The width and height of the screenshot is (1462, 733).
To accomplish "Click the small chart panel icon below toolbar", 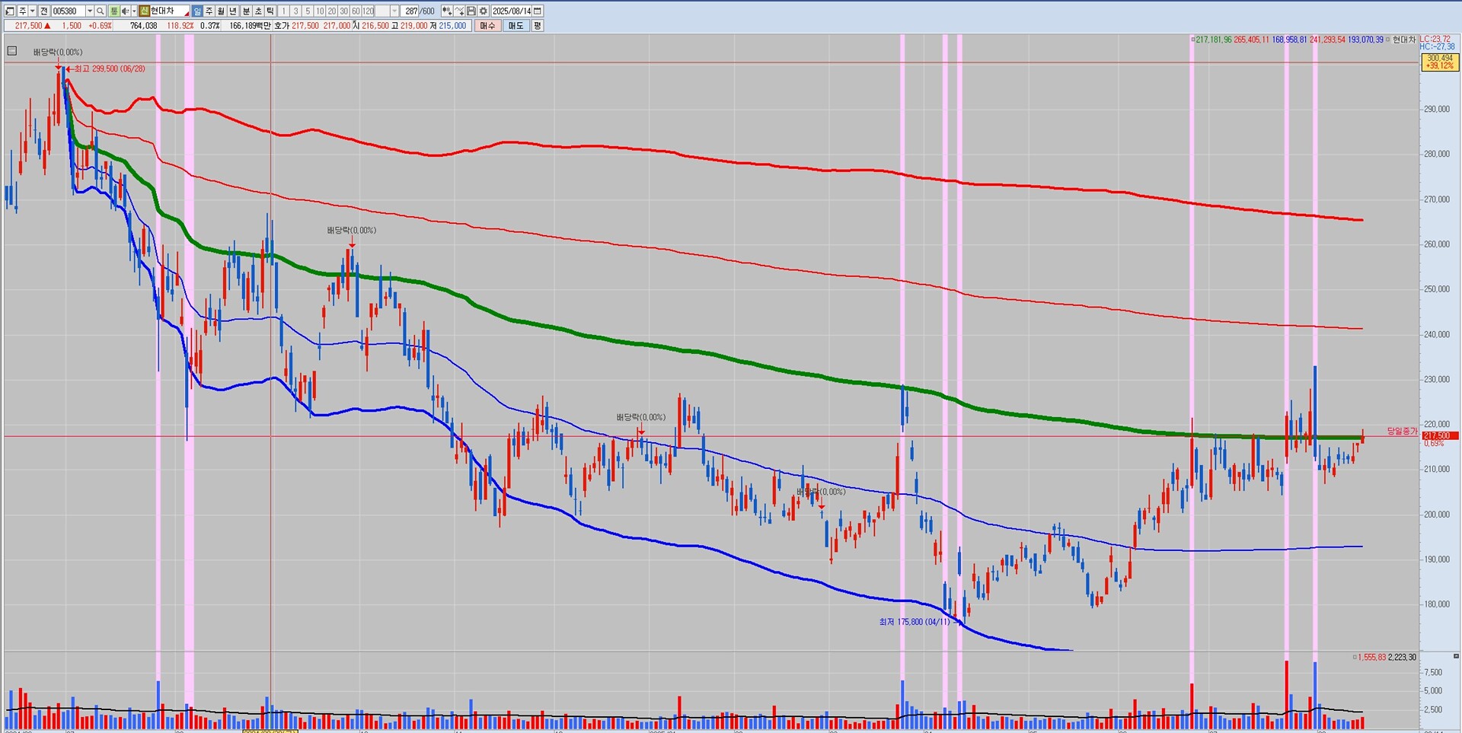I will tap(11, 51).
